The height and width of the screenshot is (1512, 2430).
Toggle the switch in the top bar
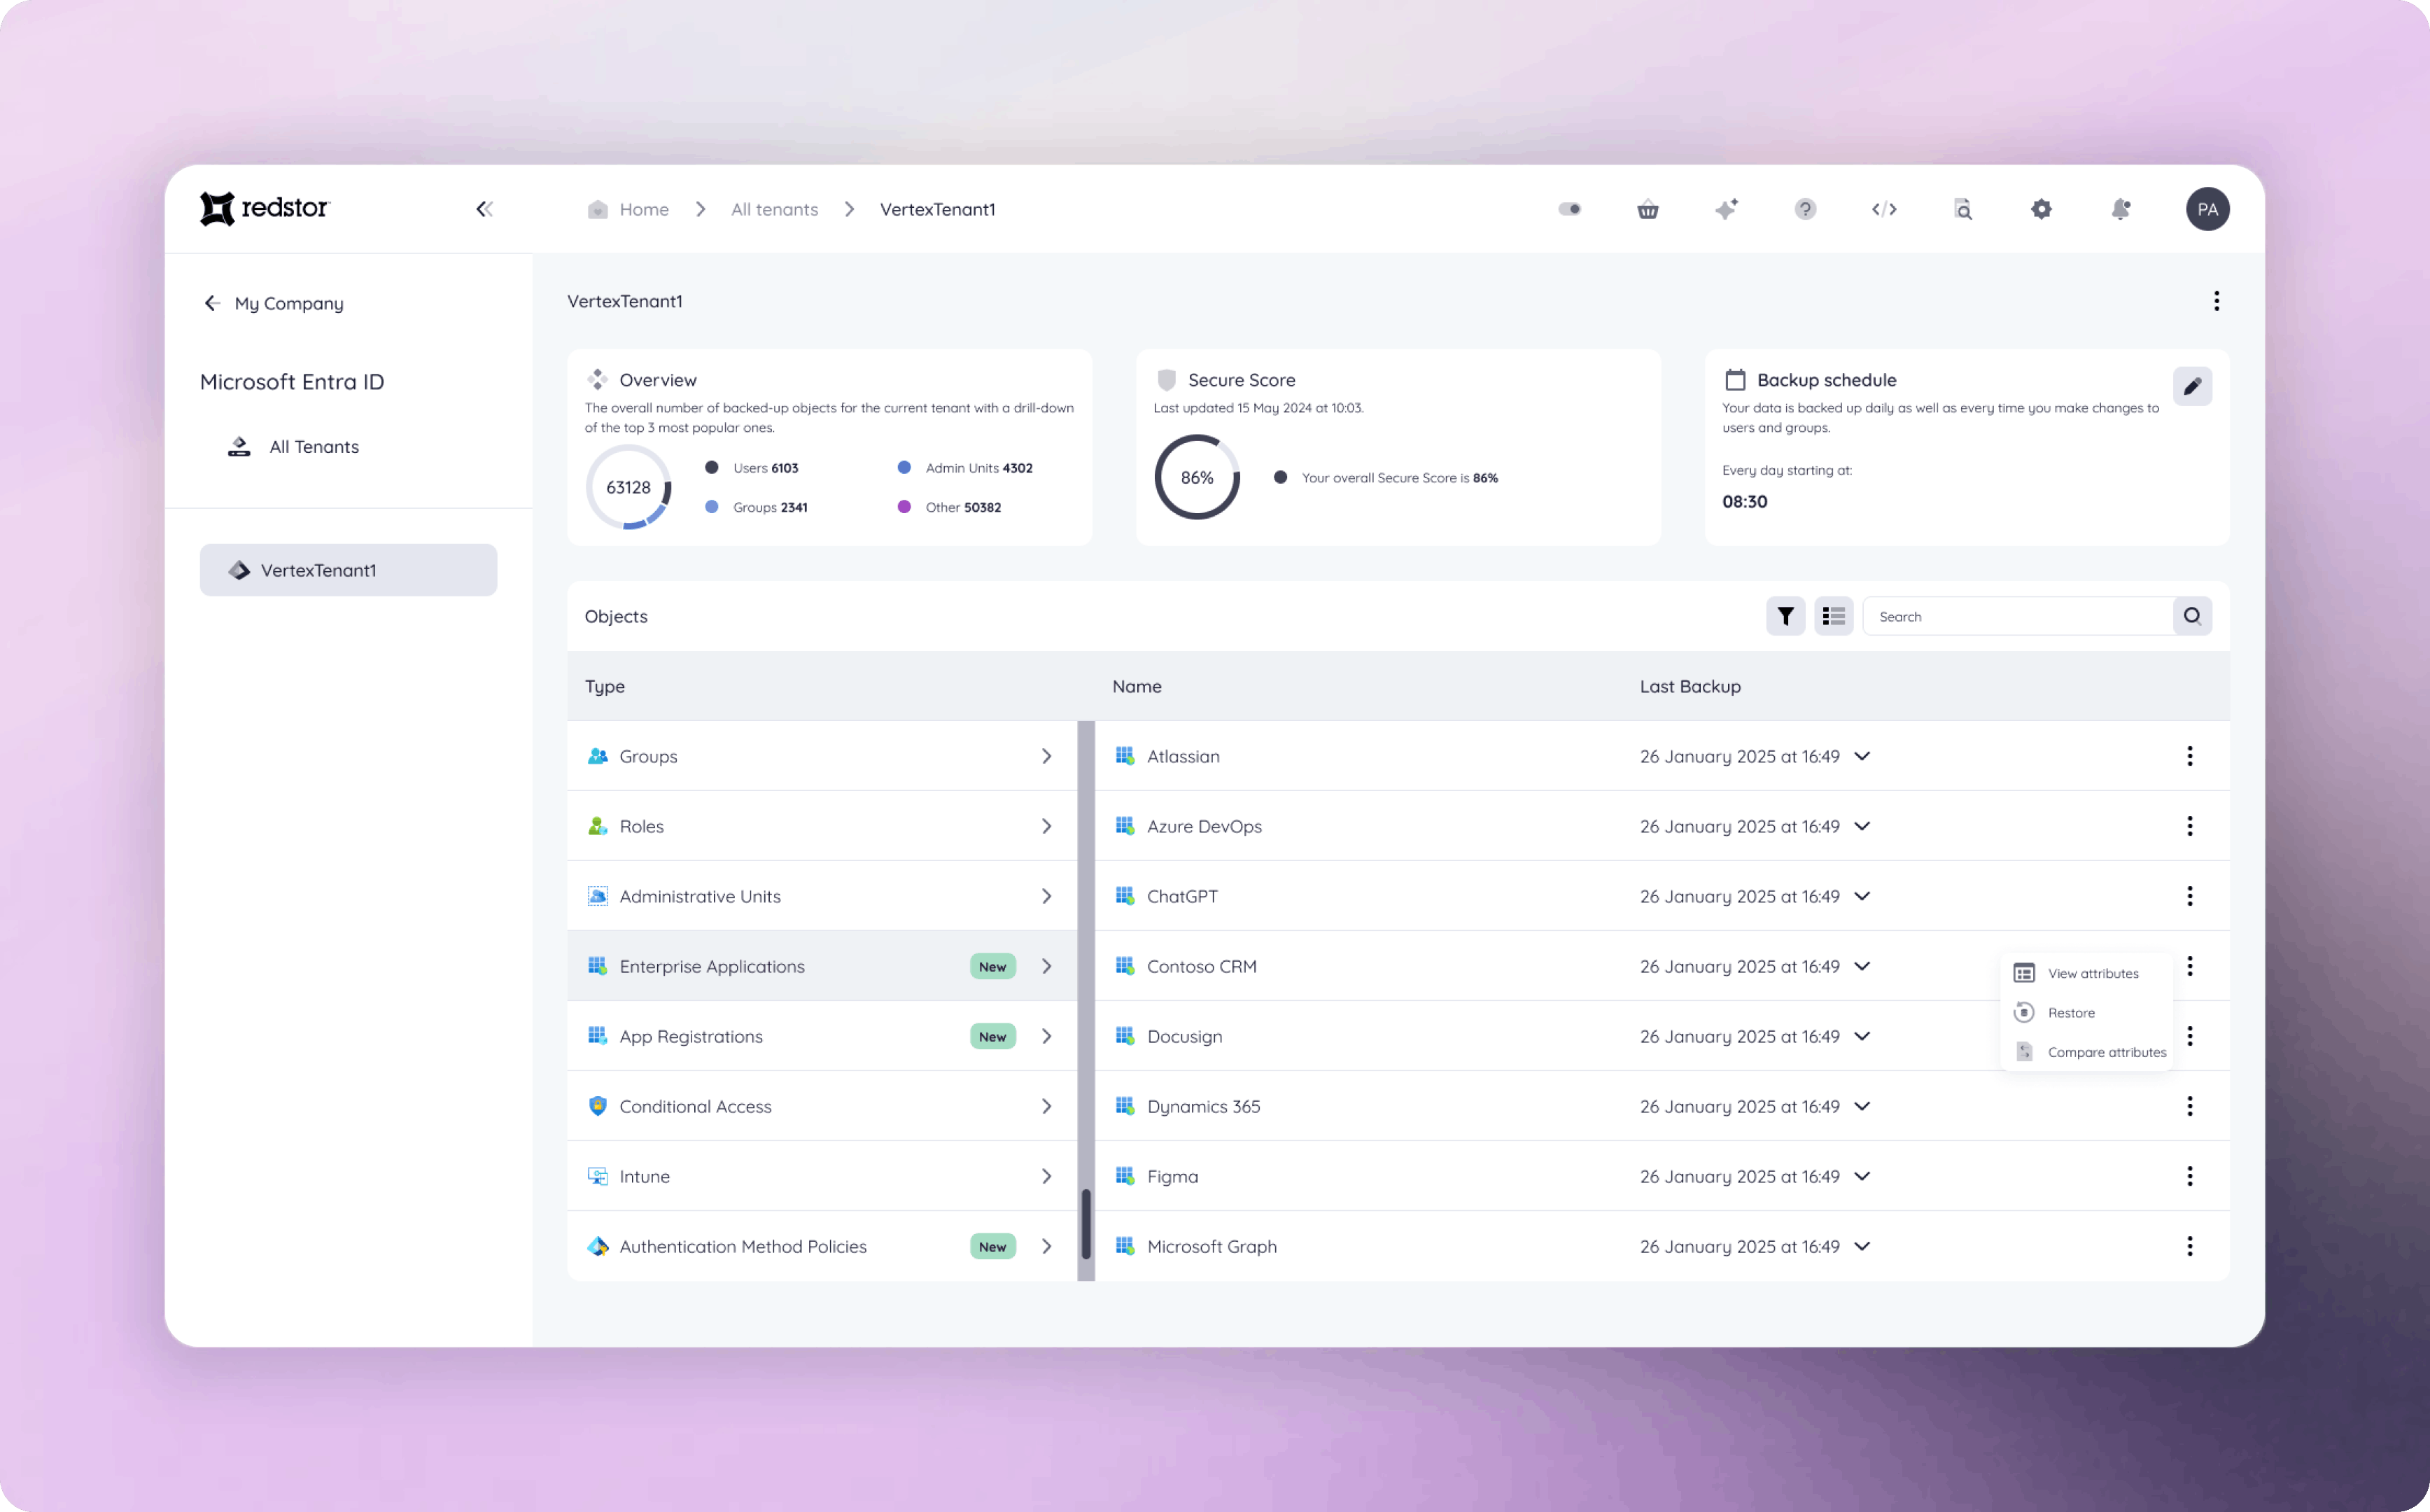(x=1569, y=209)
